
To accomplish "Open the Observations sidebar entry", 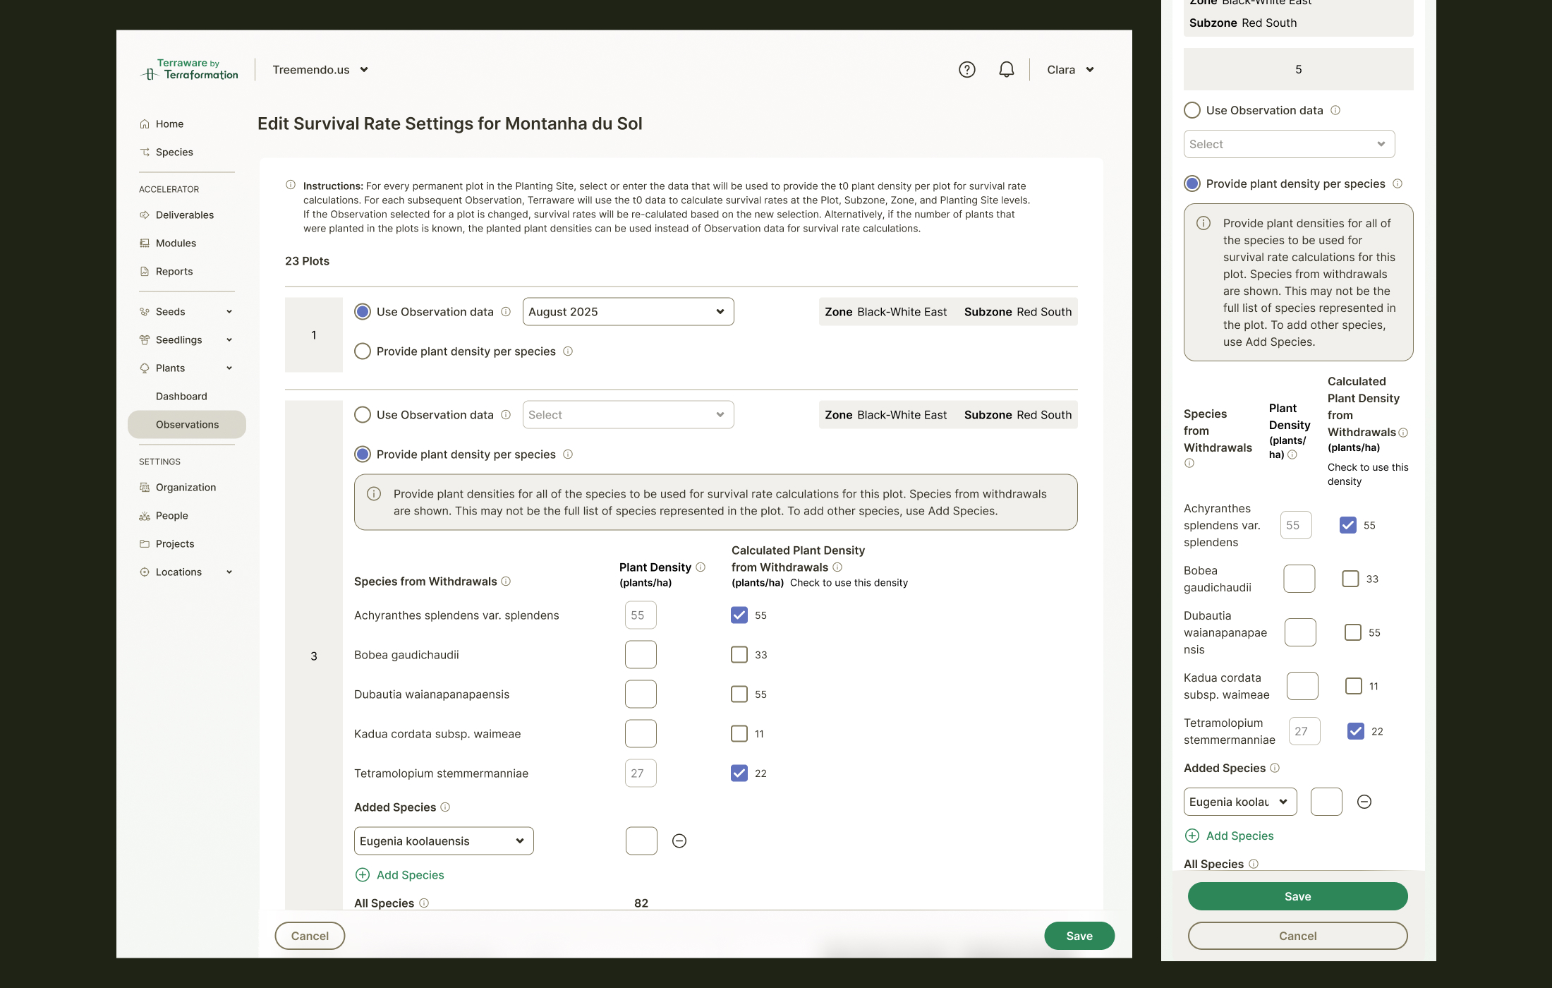I will click(186, 424).
